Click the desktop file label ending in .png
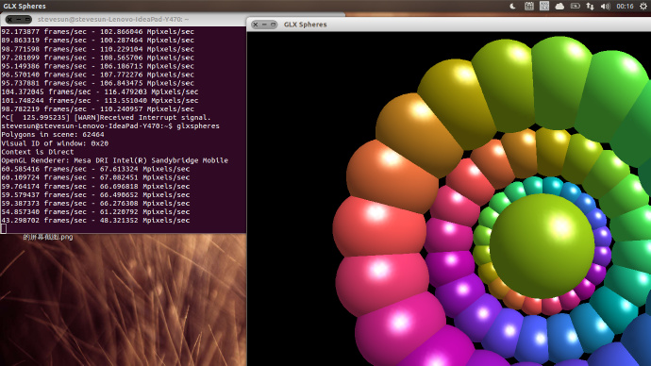 point(48,237)
